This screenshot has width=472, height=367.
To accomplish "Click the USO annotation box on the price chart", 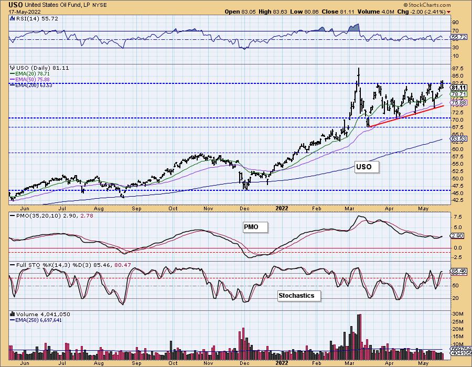I will click(x=367, y=167).
